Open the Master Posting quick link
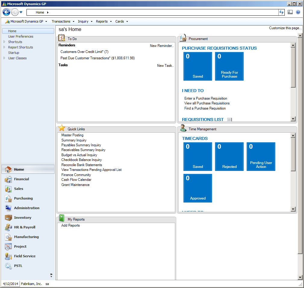304x288 pixels. click(72, 135)
